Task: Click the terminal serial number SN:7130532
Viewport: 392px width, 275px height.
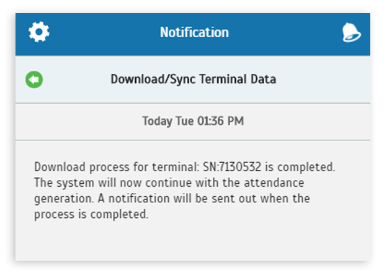Action: 232,167
